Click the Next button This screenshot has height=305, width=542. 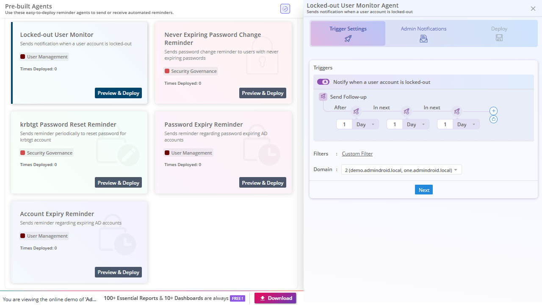point(424,190)
